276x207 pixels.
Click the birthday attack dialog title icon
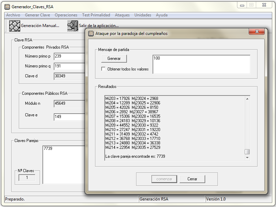[91, 34]
